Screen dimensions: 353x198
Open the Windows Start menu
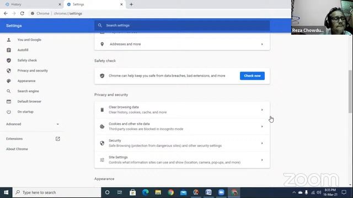(x=6, y=193)
